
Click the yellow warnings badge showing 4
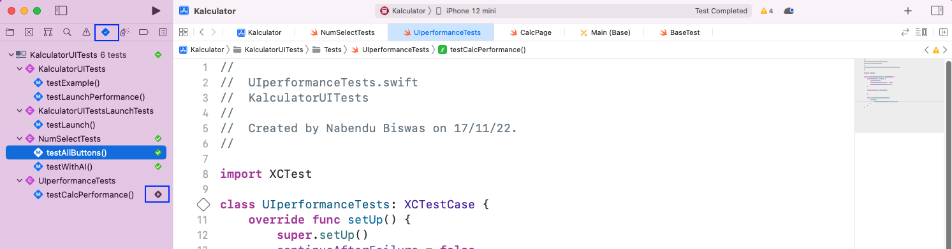coord(766,11)
